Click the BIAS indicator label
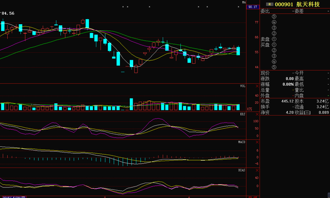330x198 pixels. (x=242, y=170)
